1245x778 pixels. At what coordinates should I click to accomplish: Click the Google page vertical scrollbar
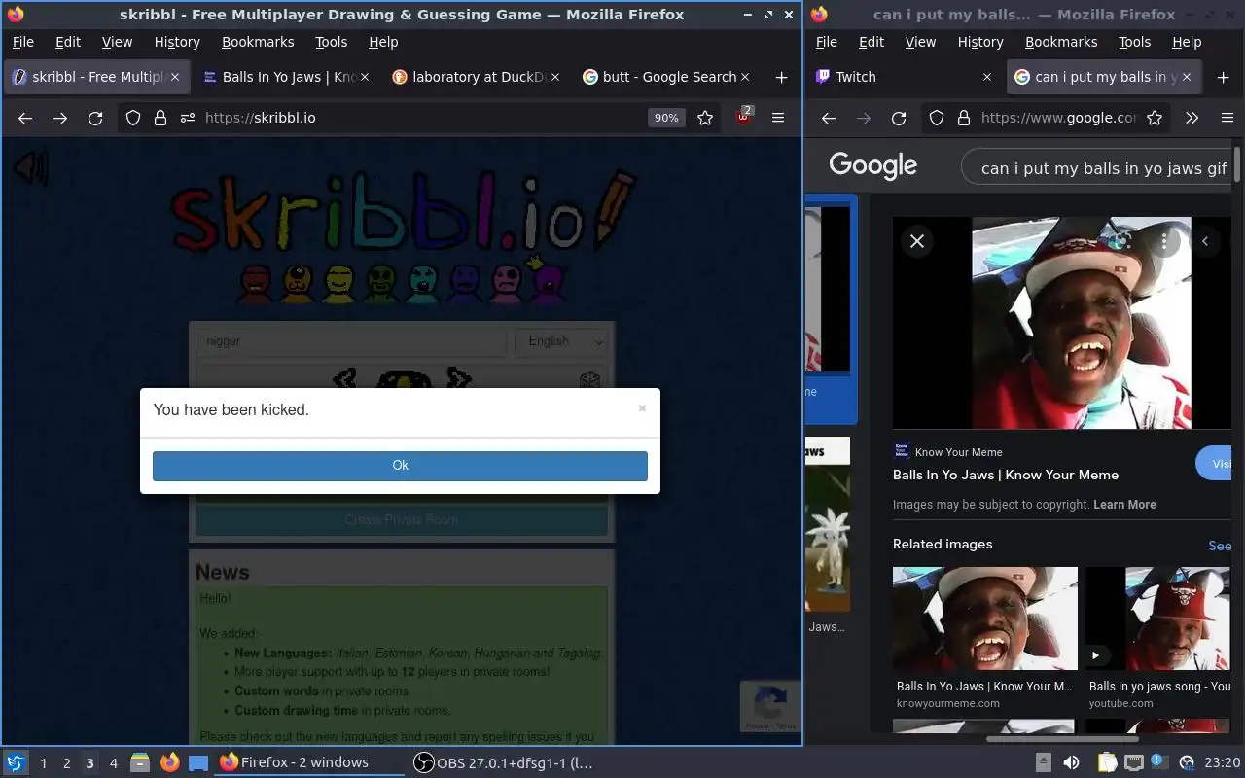point(1237,165)
